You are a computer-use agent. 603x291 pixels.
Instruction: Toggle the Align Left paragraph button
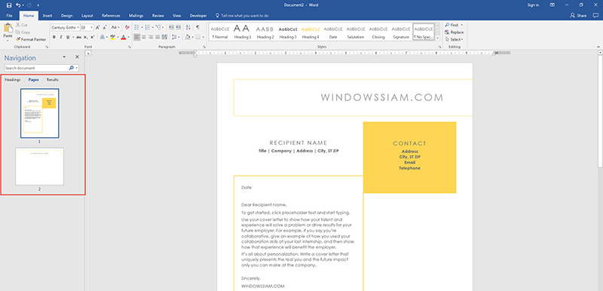coord(137,37)
